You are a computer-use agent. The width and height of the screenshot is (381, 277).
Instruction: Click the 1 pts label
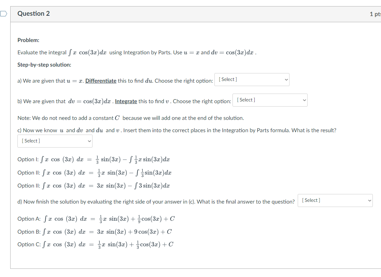(x=376, y=14)
